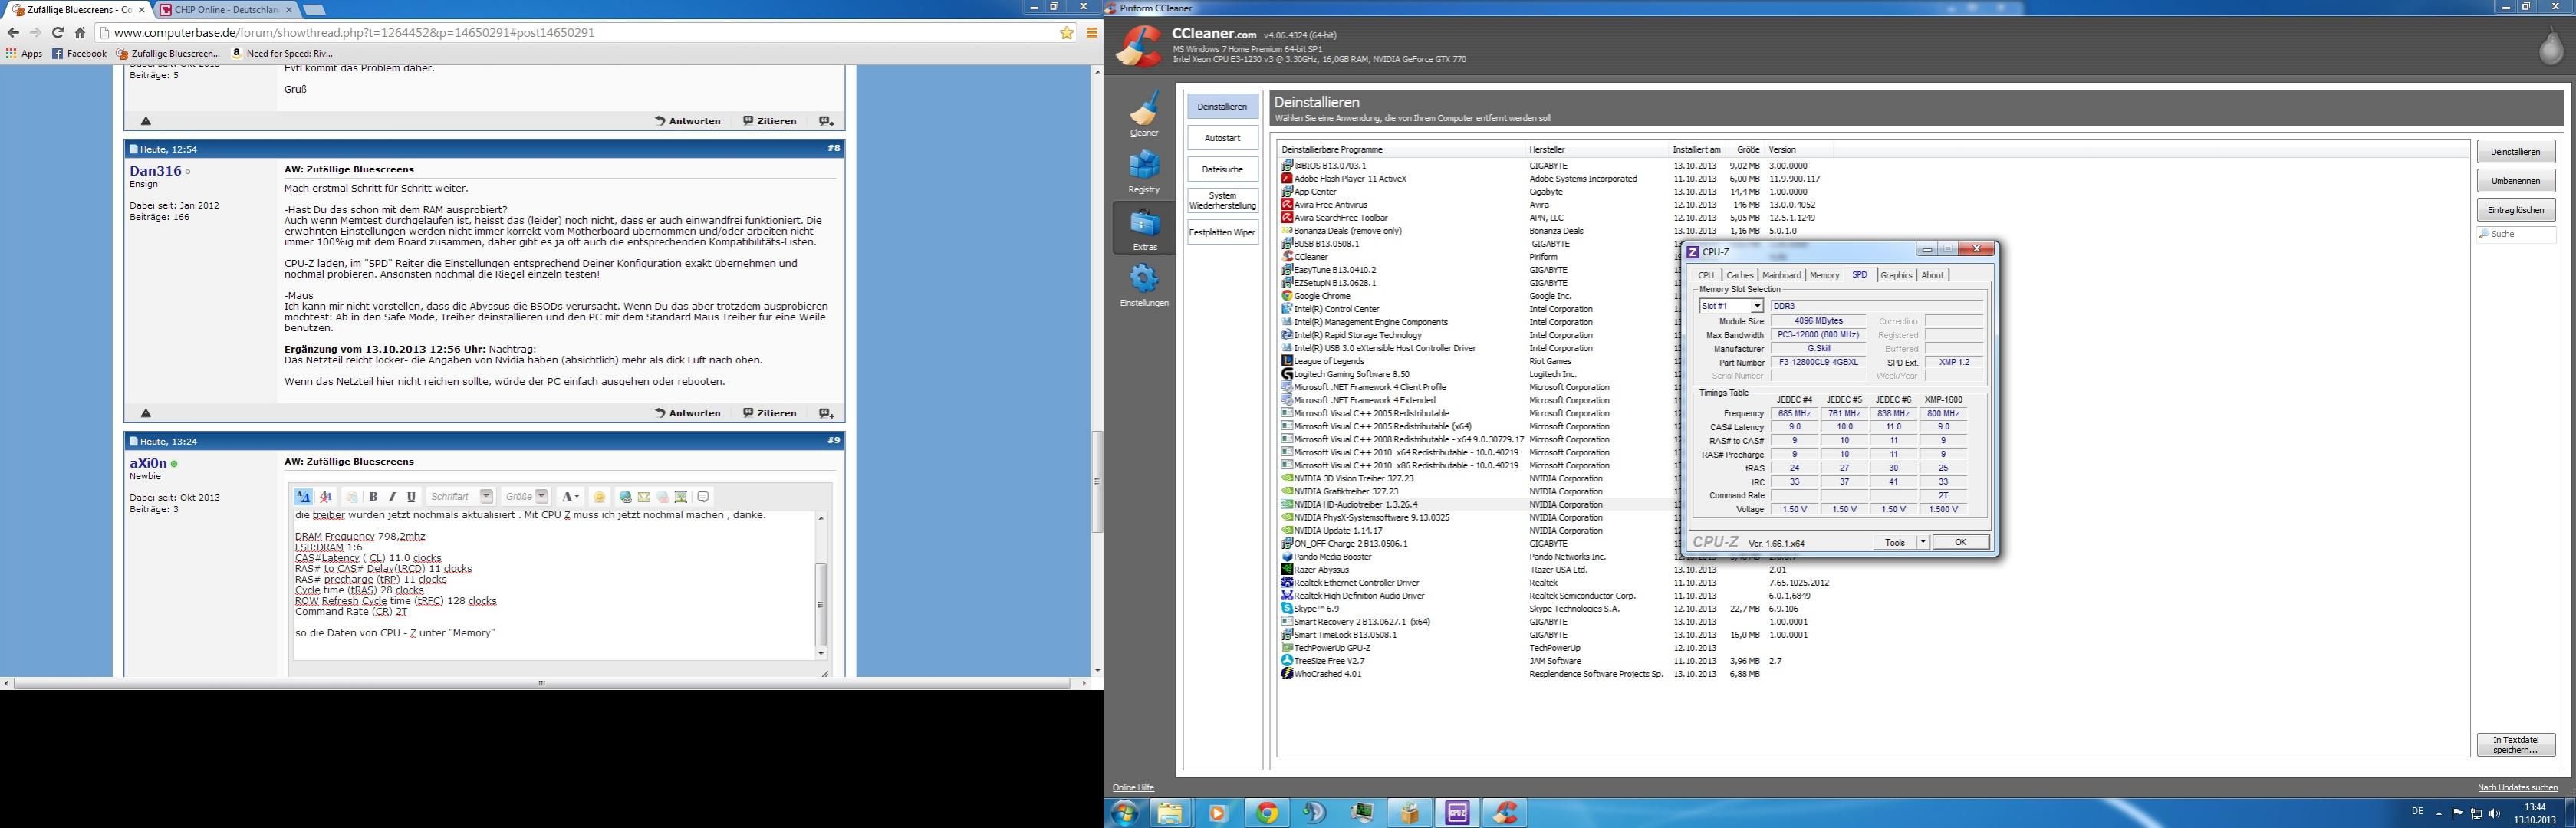2576x828 pixels.
Task: Select the Autostart tab in CCleaner Extras
Action: click(1222, 138)
